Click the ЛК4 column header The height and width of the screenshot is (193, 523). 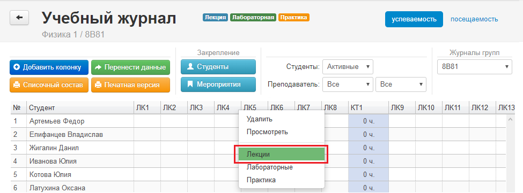click(227, 107)
